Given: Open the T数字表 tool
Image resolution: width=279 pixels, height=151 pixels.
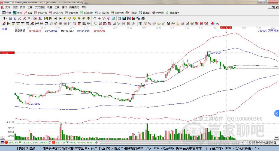Looking at the screenshot, I should click(x=117, y=13).
